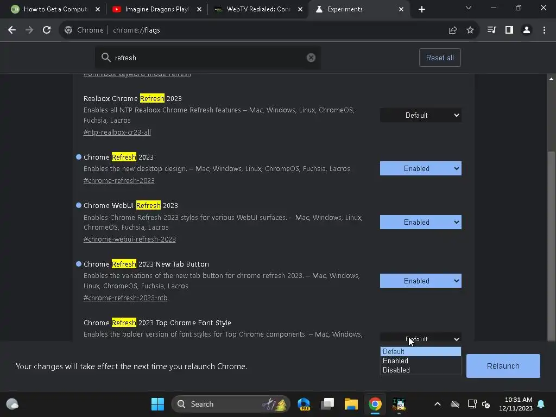556x417 pixels.
Task: Click the Reset all button
Action: [440, 58]
